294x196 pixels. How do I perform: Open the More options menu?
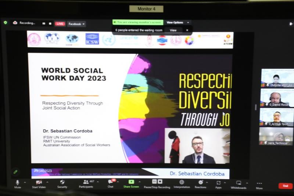[259, 185]
